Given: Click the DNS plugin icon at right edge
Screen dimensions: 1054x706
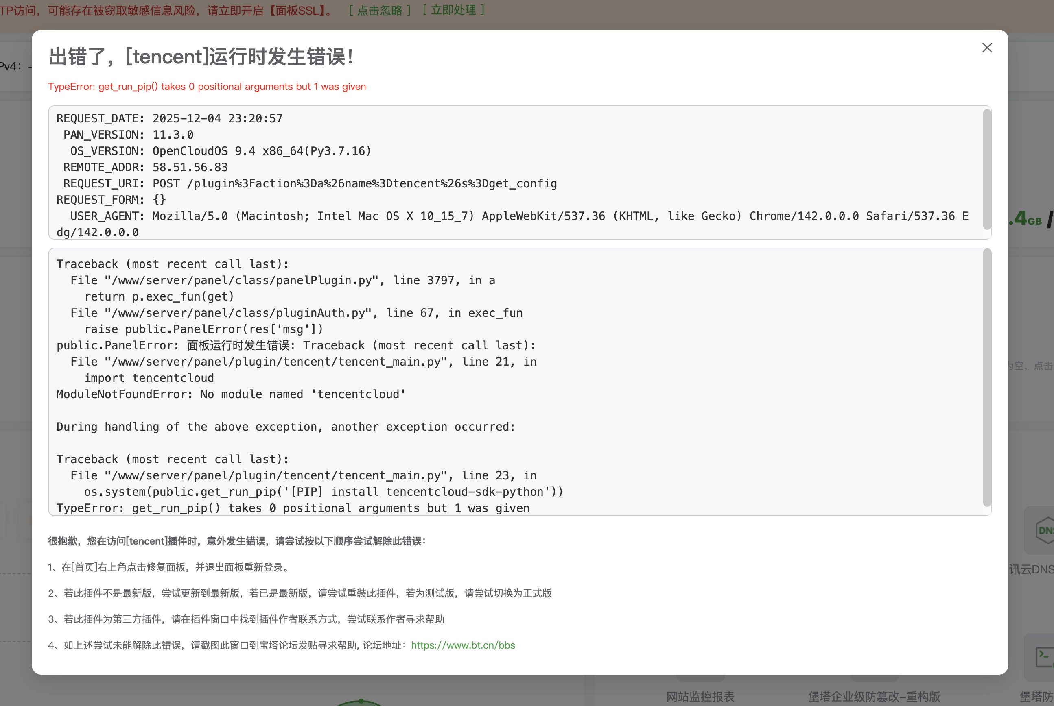Looking at the screenshot, I should point(1044,530).
